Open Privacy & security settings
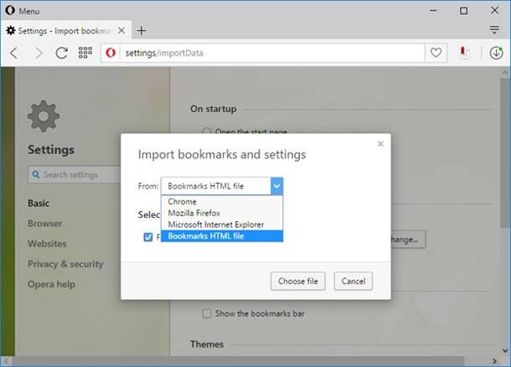Screen dimensions: 511x367 coord(65,264)
